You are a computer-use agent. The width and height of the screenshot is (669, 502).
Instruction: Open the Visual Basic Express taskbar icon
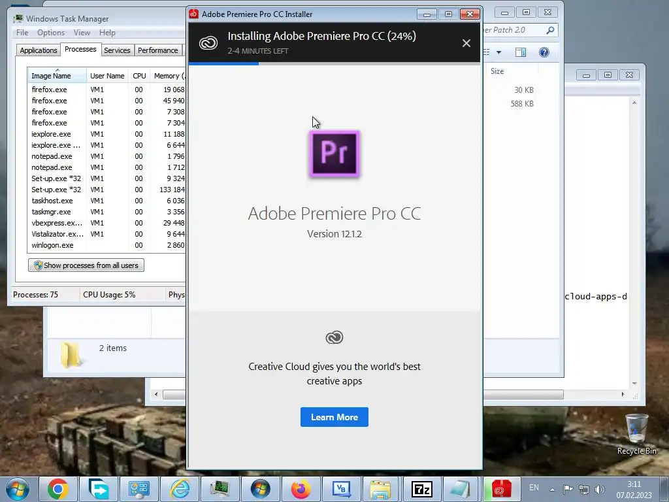(x=342, y=489)
